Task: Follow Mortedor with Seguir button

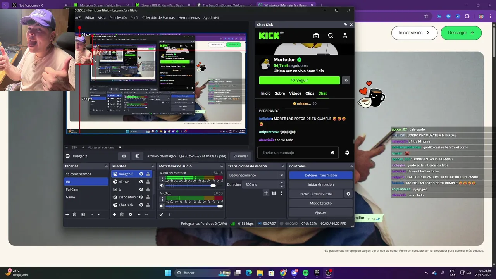Action: click(300, 80)
